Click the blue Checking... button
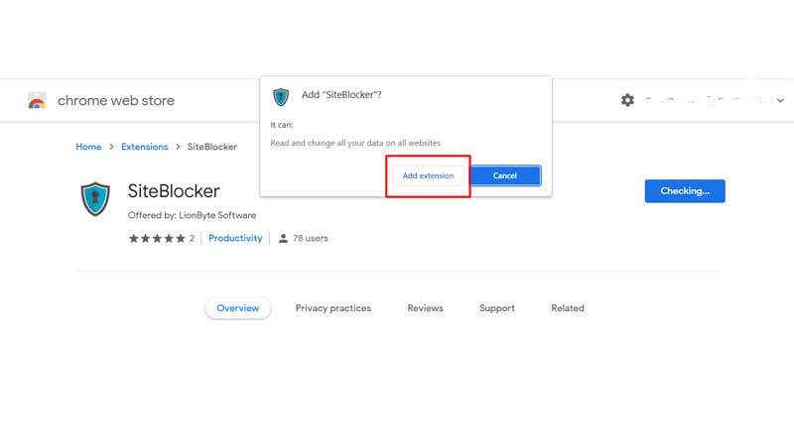Image resolution: width=794 pixels, height=446 pixels. (685, 190)
